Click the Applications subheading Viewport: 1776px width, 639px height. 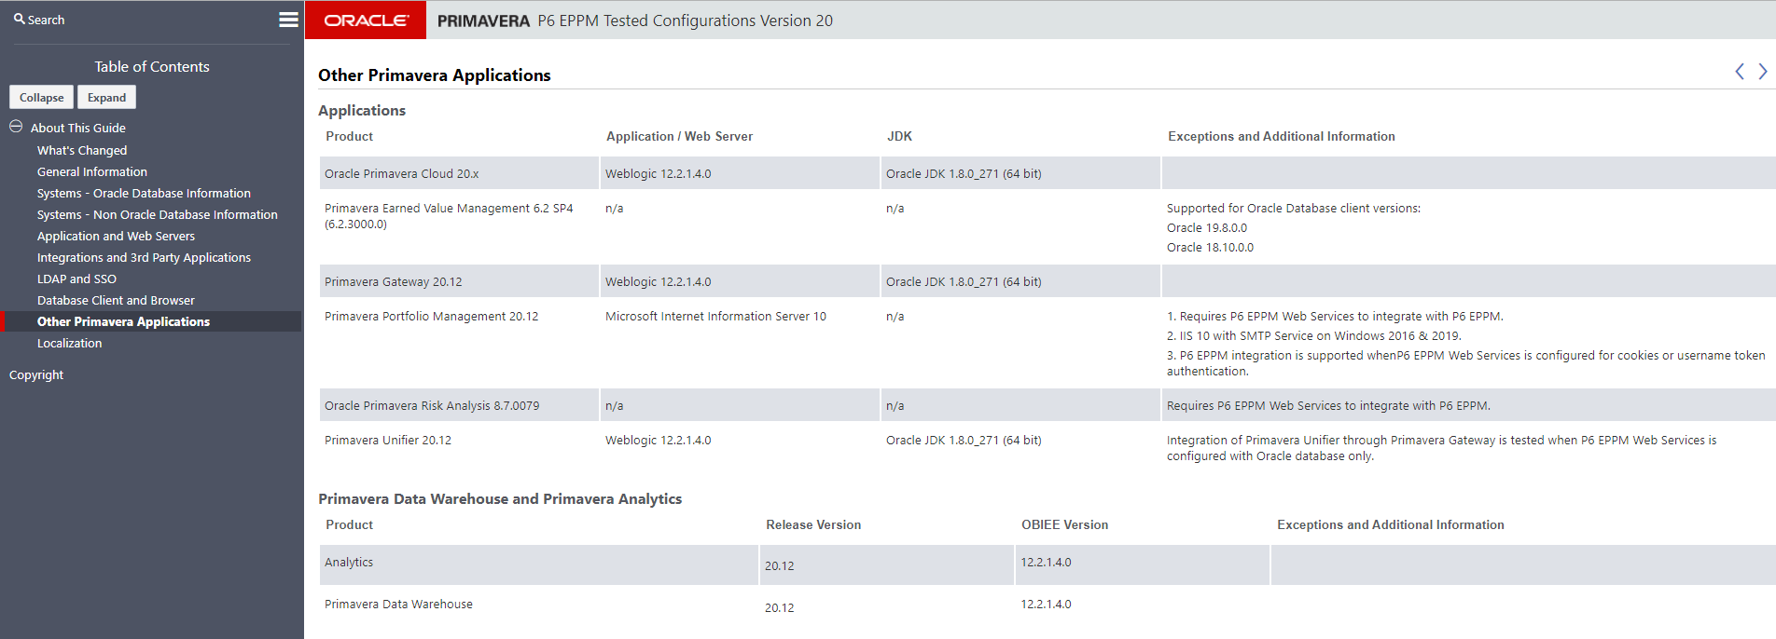[x=362, y=110]
